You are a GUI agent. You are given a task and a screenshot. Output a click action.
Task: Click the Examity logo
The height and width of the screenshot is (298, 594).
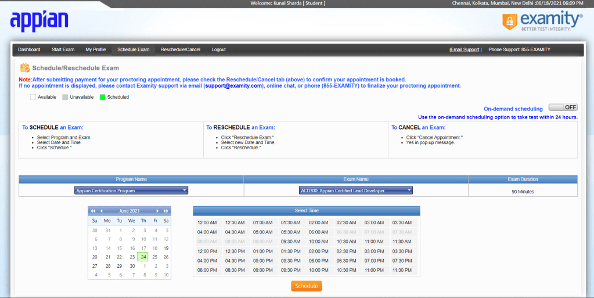tap(542, 21)
